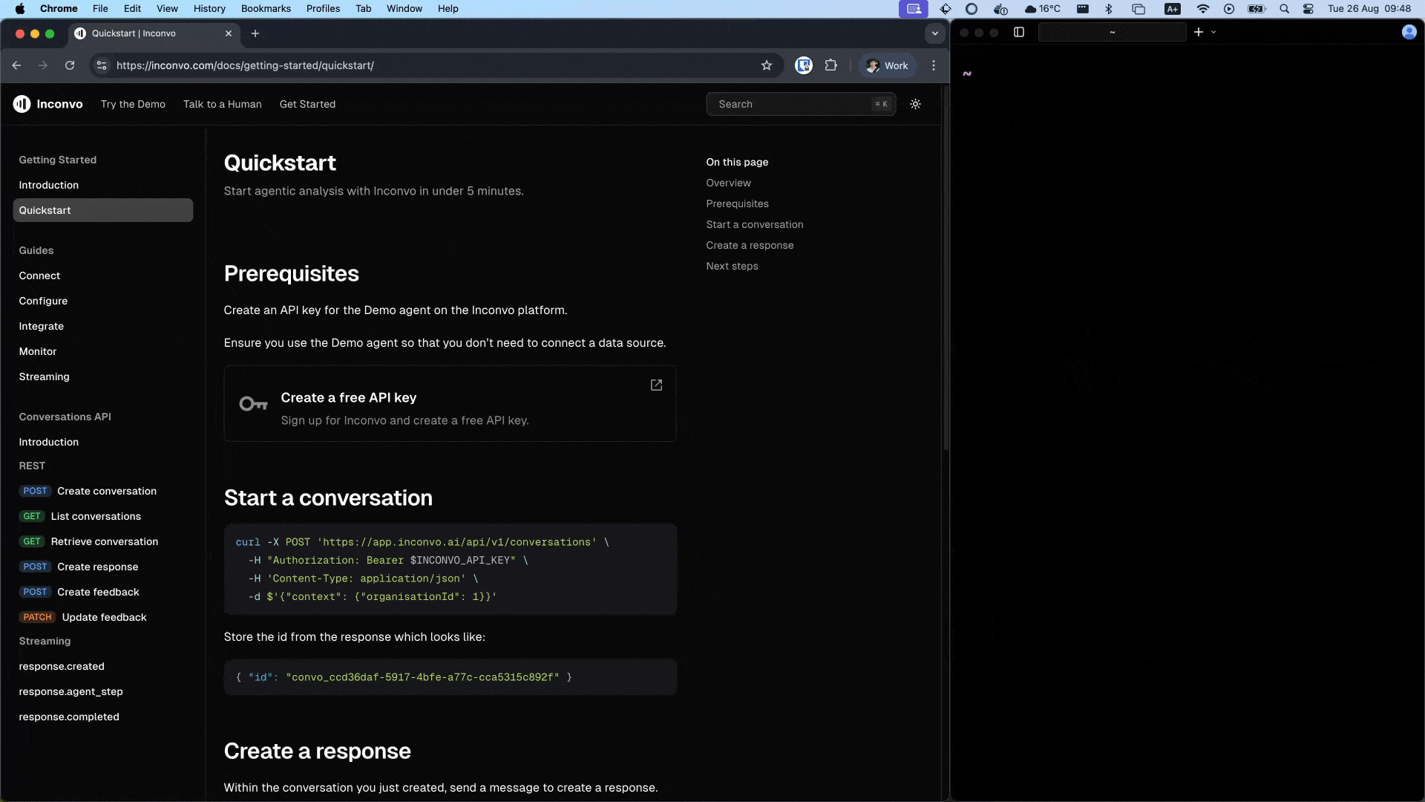Reload the page
Screen dimensions: 1425x802
point(70,65)
